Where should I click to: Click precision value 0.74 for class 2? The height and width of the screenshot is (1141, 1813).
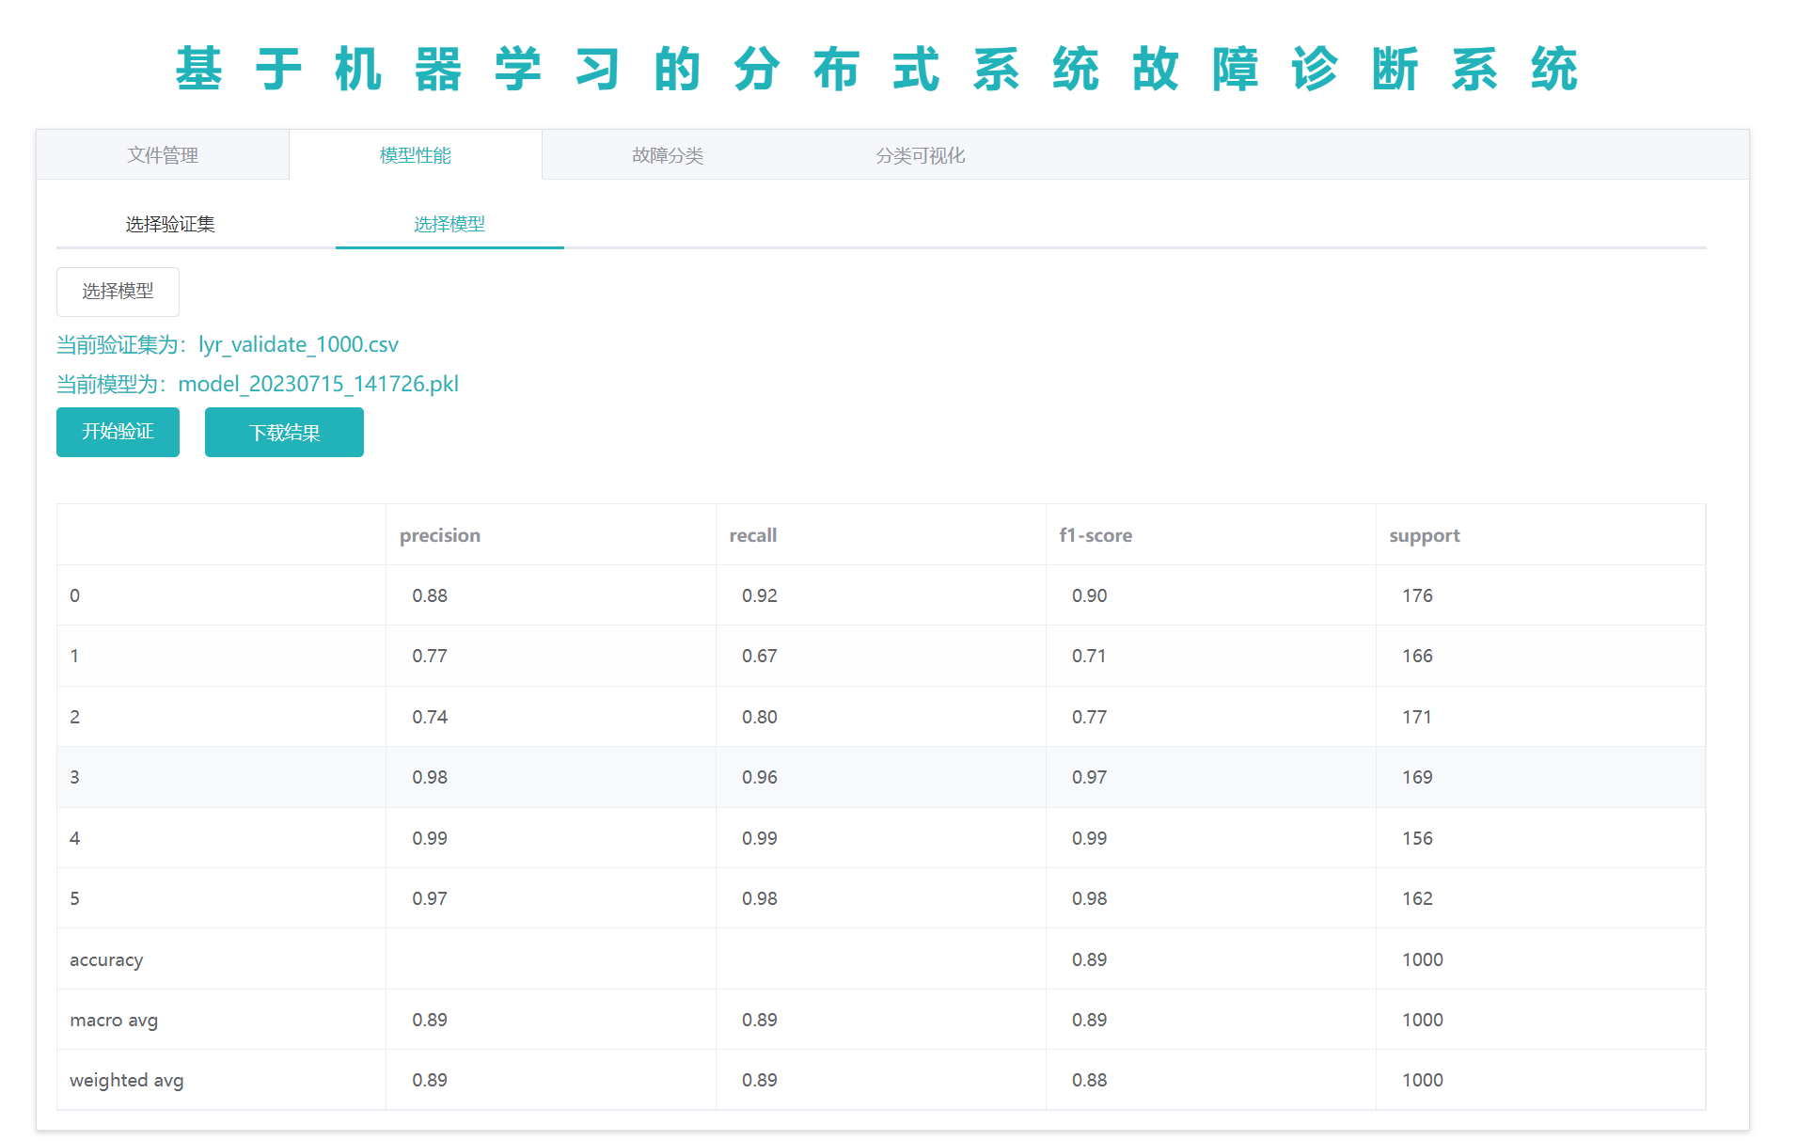pos(430,717)
